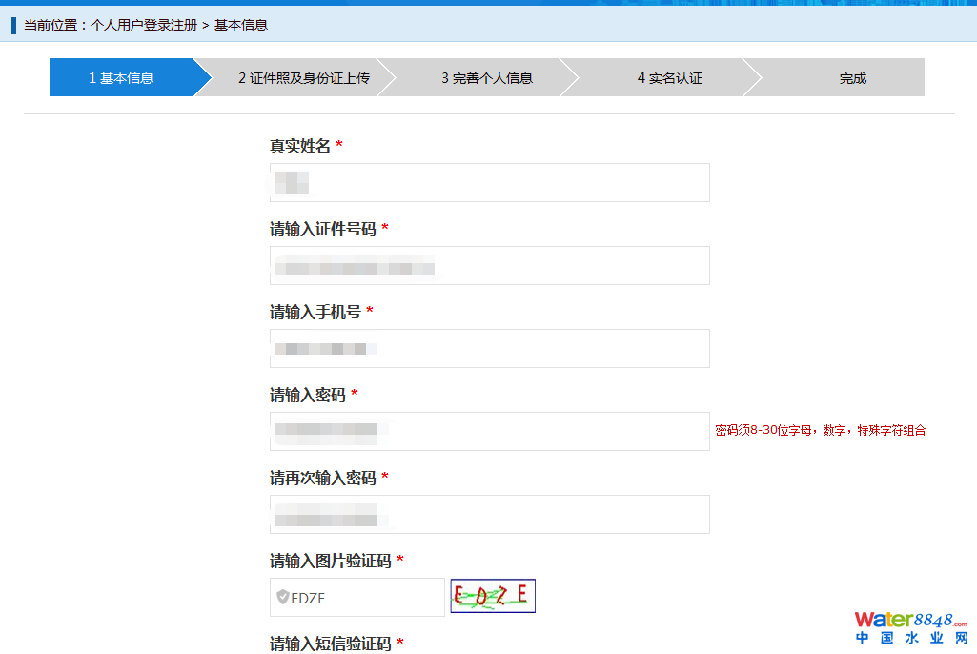The width and height of the screenshot is (977, 654).
Task: Click the blue bar beside 当前位置
Action: click(x=13, y=25)
